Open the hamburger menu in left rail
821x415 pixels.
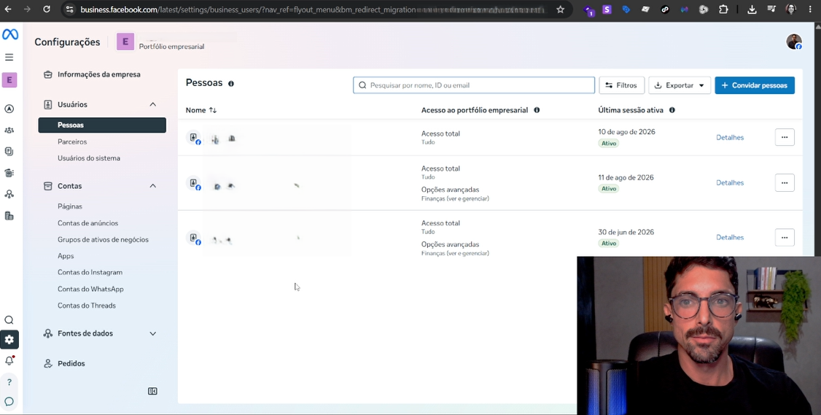click(x=9, y=57)
